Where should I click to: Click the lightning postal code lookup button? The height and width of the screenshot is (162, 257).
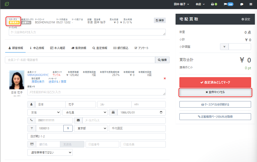[68, 128]
